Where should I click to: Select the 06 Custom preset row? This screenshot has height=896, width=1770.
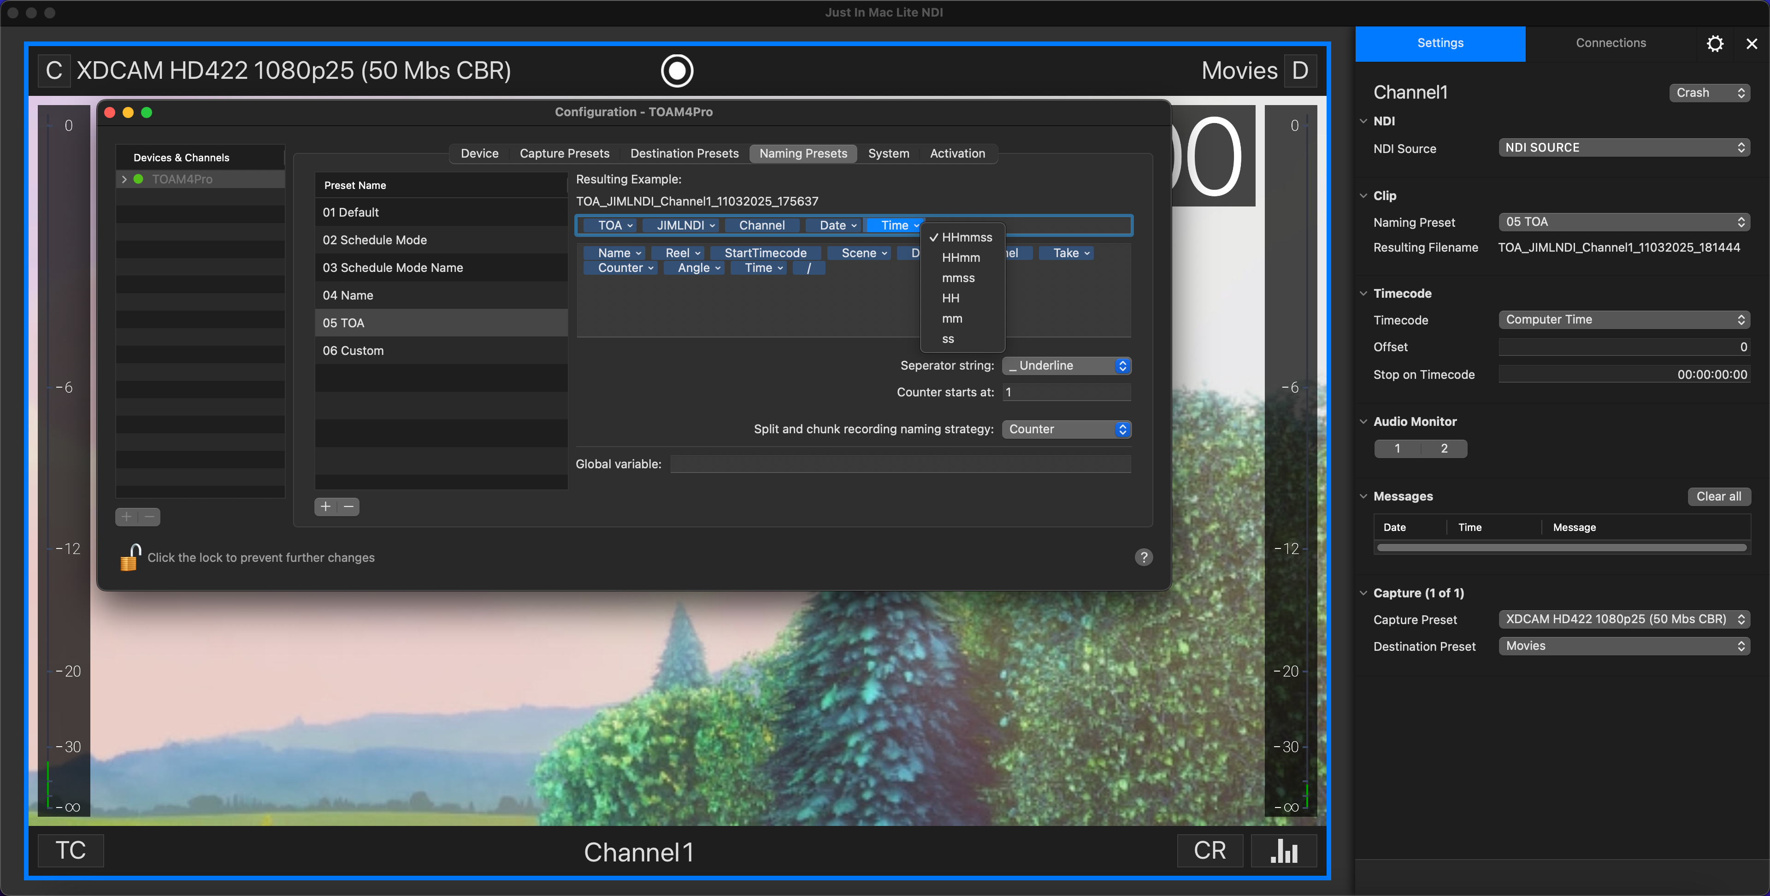pos(441,350)
